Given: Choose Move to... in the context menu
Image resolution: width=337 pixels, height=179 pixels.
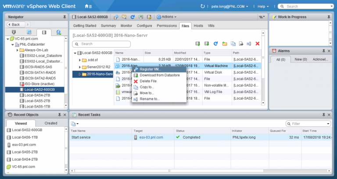Looking at the screenshot, I should pyautogui.click(x=159, y=93).
